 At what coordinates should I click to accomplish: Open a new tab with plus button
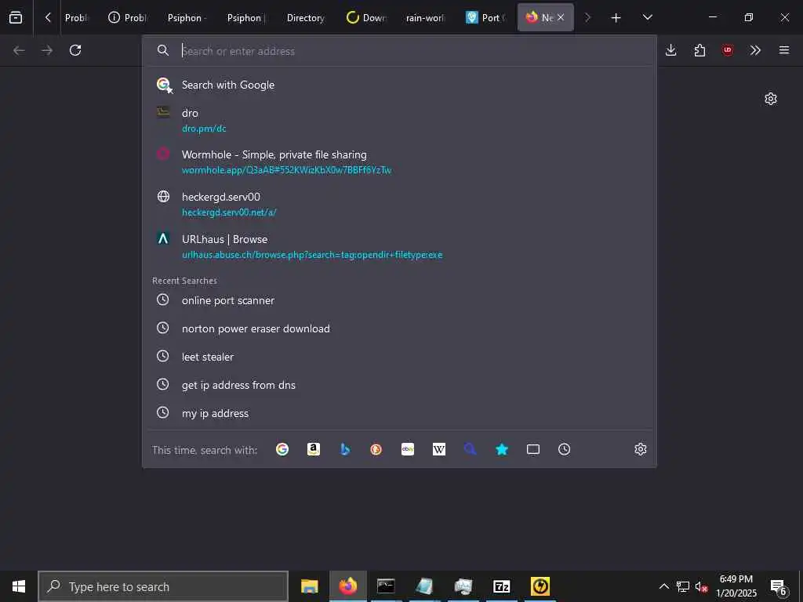pos(616,18)
